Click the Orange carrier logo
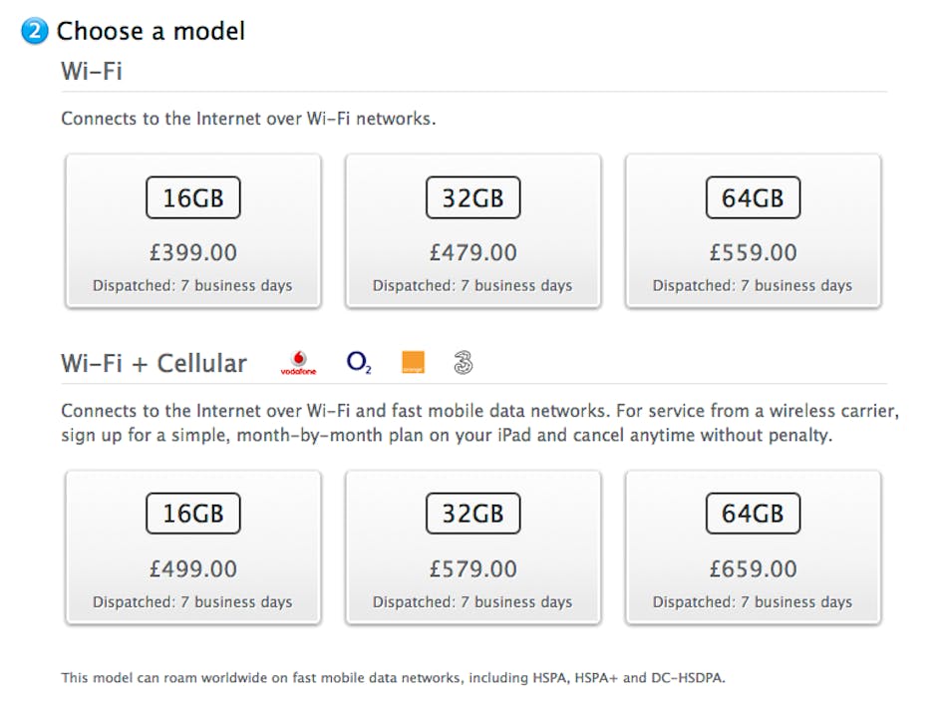 [413, 362]
